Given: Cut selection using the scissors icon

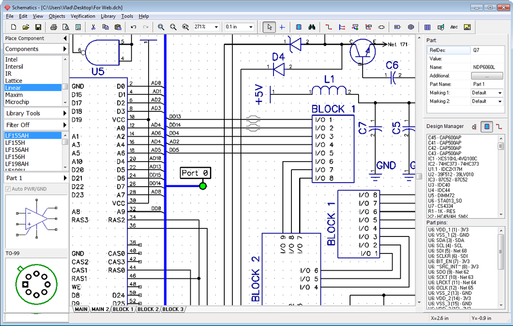Looking at the screenshot, I should pyautogui.click(x=94, y=27).
